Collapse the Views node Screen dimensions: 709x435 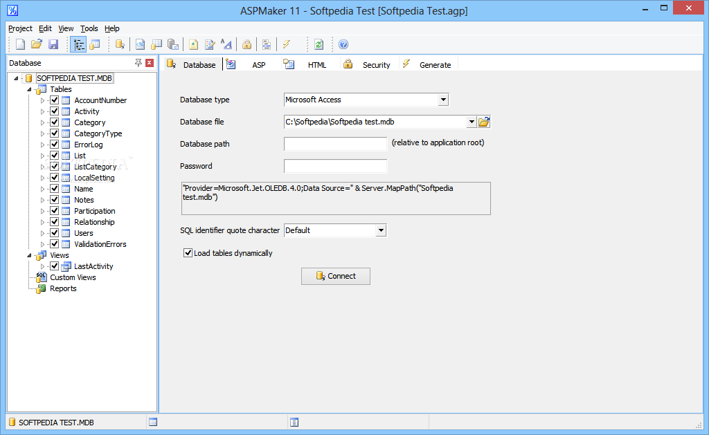(x=29, y=255)
